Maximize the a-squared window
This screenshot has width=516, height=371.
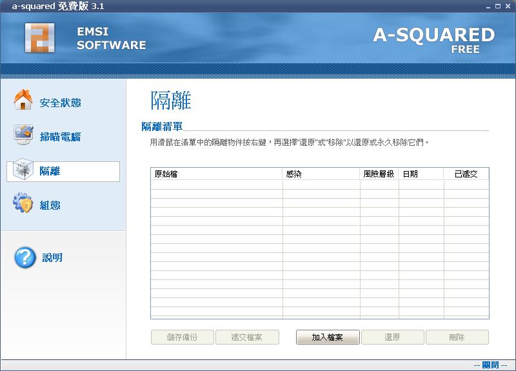498,6
